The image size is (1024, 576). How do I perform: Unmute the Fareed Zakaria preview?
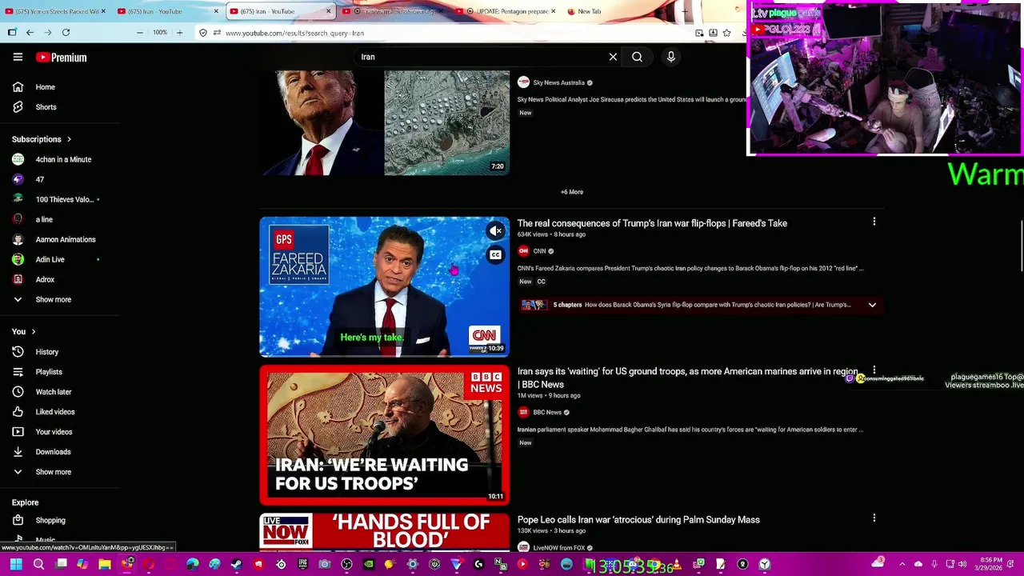(495, 231)
